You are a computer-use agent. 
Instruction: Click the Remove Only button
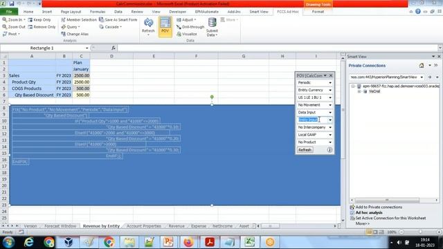coord(42,27)
